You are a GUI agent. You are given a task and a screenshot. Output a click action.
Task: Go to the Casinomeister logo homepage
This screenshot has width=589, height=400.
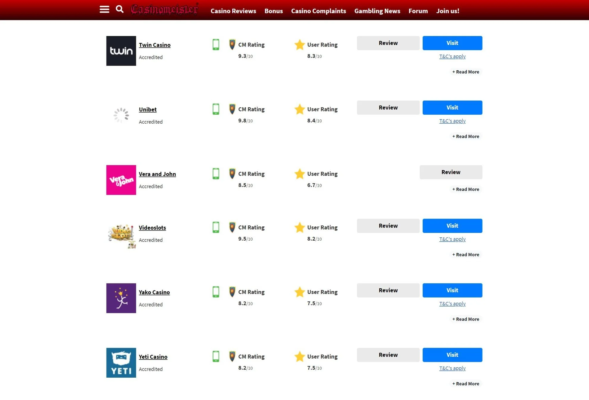point(165,9)
